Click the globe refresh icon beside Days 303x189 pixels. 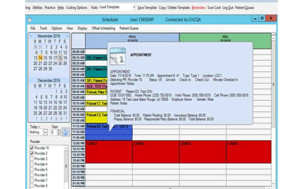[x=66, y=132]
